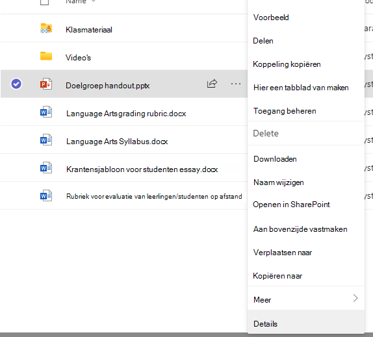Screen dimensions: 373x337
Task: Toggle the select-all checkbox in header
Action: pyautogui.click(x=44, y=2)
